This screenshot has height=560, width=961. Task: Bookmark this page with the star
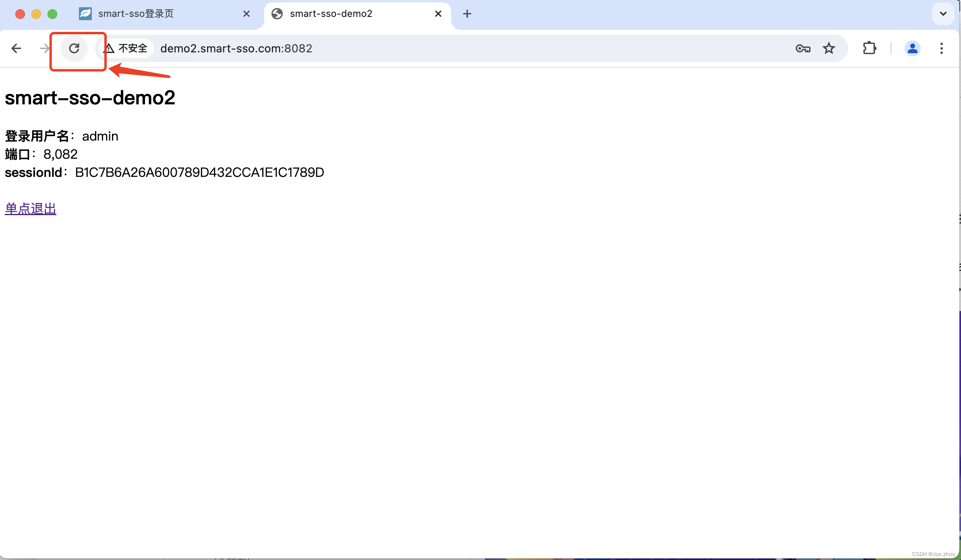point(828,49)
